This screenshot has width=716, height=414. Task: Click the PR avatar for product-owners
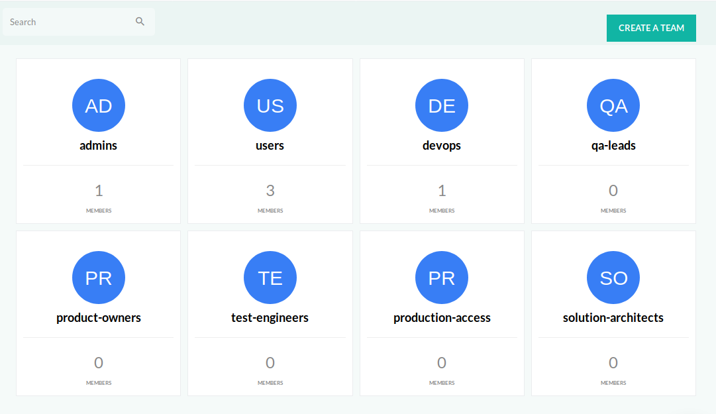(x=99, y=278)
